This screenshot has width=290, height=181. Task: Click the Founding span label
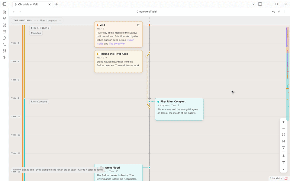coord(36,33)
